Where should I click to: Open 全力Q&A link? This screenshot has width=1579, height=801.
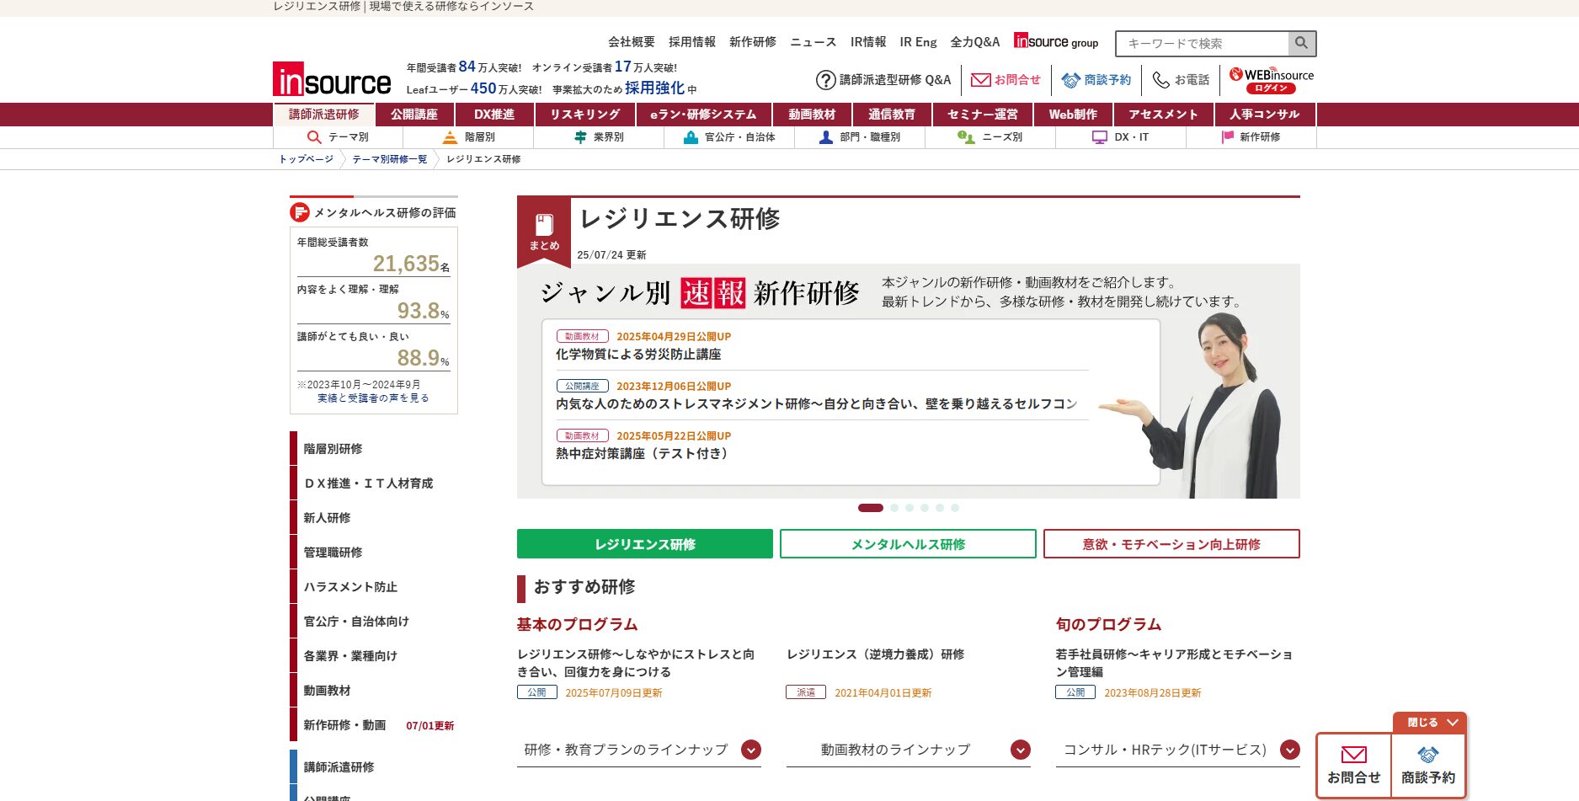(x=975, y=42)
